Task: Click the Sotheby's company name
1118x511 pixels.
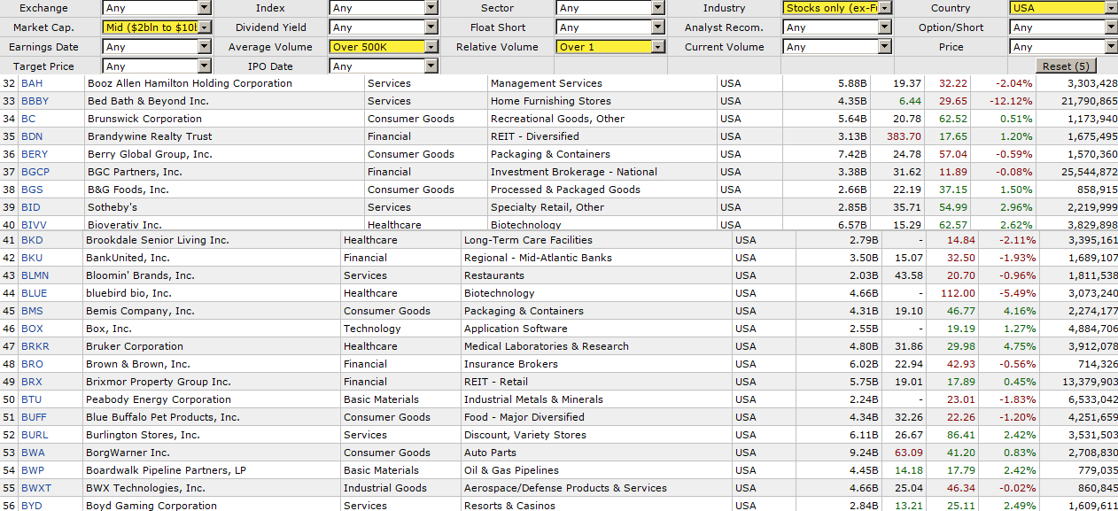Action: pos(112,207)
